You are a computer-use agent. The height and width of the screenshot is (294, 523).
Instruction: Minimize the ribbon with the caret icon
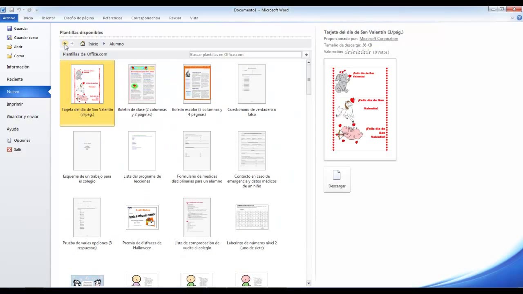point(512,18)
